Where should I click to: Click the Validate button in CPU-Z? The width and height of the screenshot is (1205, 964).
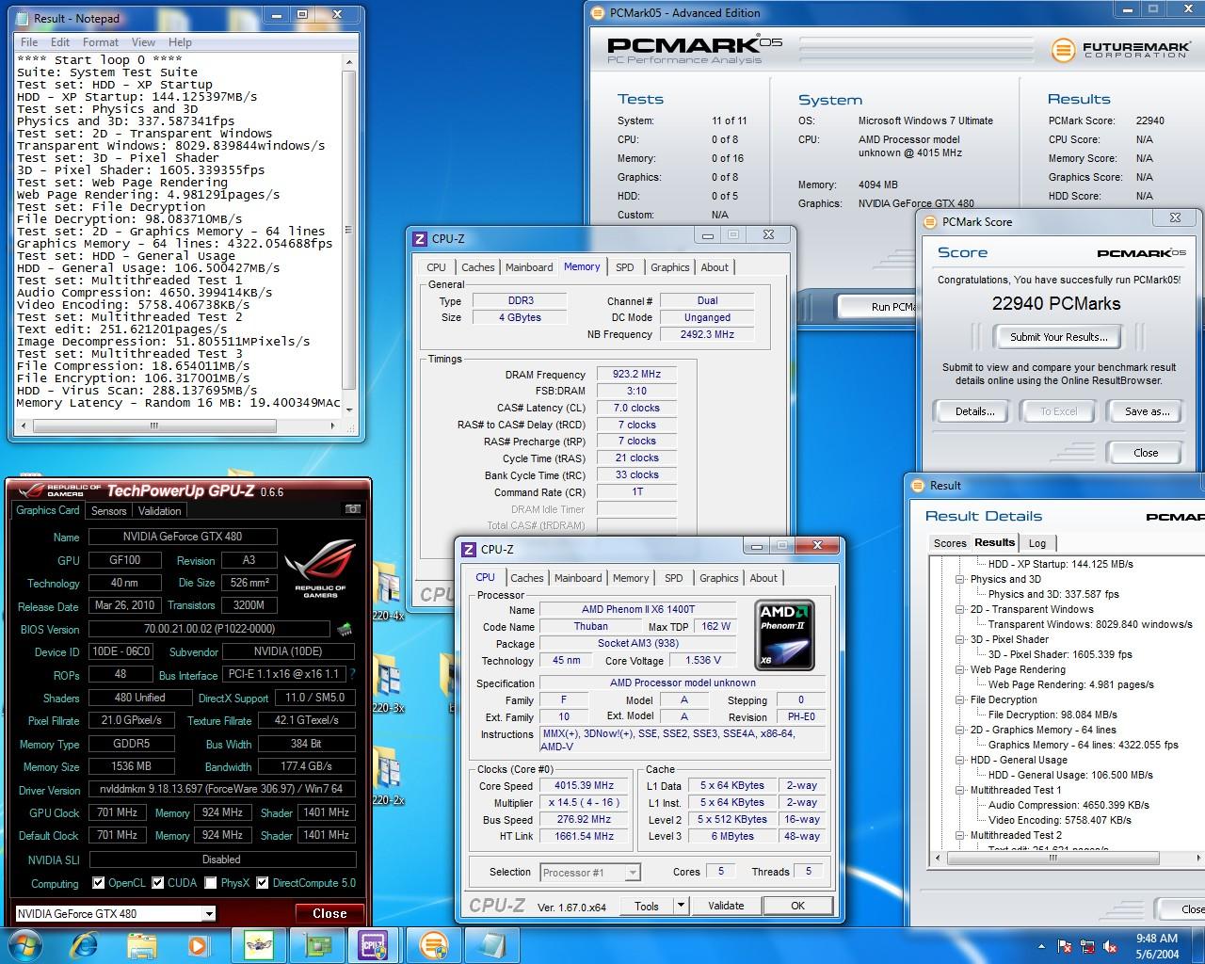click(x=726, y=906)
